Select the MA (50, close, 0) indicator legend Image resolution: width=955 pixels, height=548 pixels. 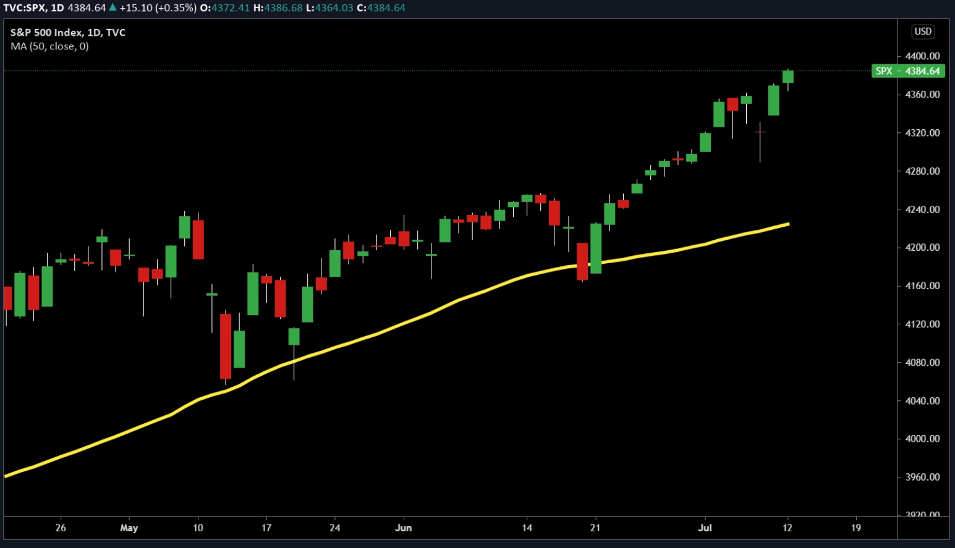point(49,46)
